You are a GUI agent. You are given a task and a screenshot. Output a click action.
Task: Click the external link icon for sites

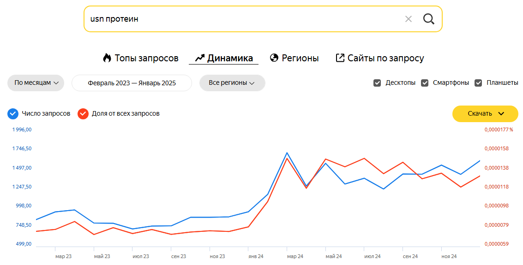[340, 58]
